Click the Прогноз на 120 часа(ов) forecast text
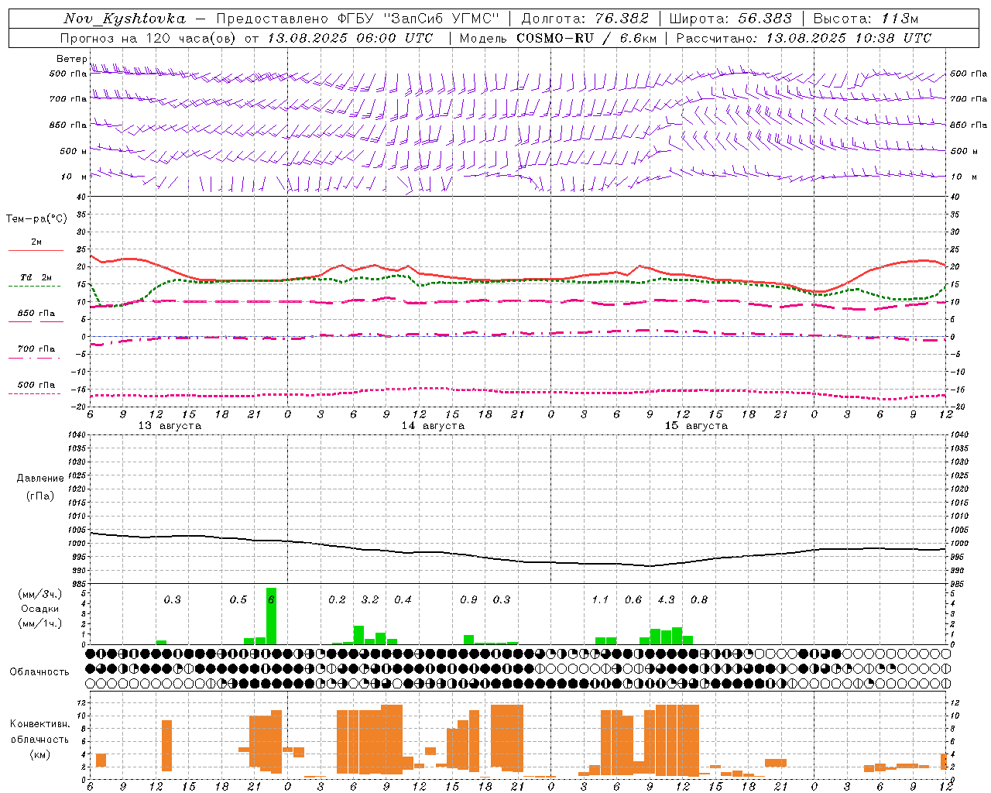The height and width of the screenshot is (793, 991). pos(149,38)
